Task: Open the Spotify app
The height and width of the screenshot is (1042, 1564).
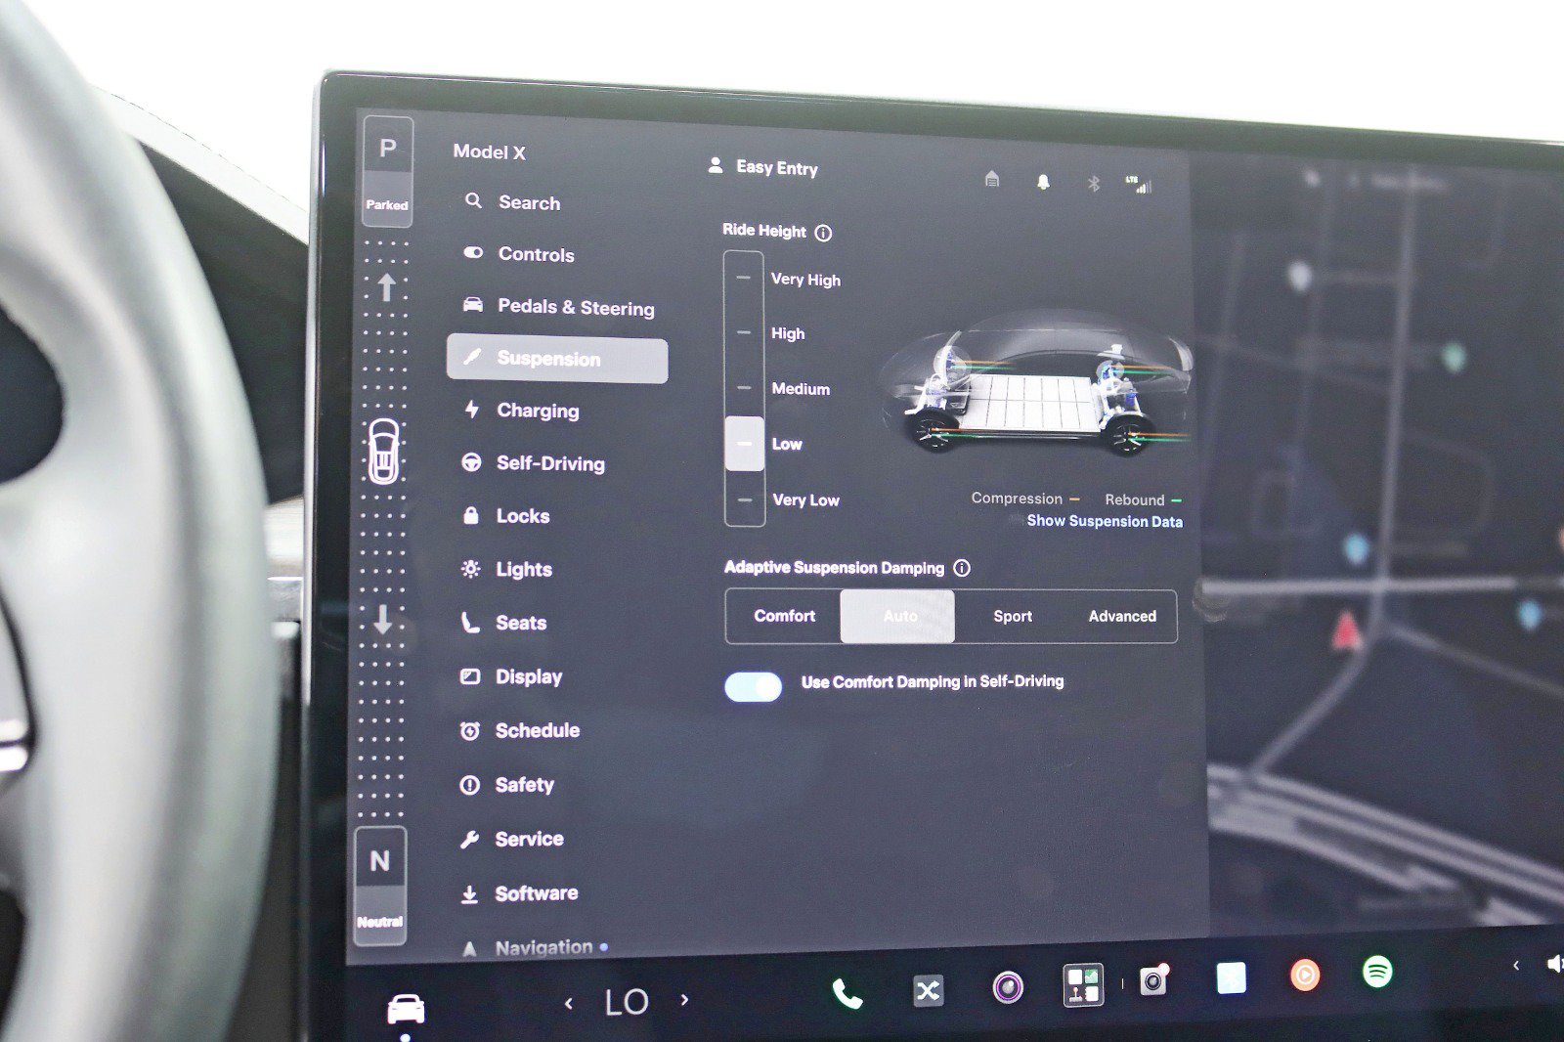Action: click(x=1377, y=972)
